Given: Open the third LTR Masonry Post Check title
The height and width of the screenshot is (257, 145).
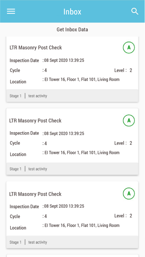Looking at the screenshot, I should tap(35, 194).
